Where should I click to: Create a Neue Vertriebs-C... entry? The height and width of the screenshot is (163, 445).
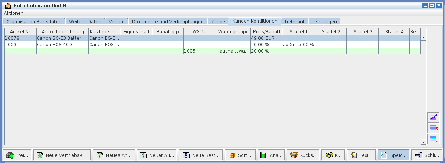coord(62,155)
